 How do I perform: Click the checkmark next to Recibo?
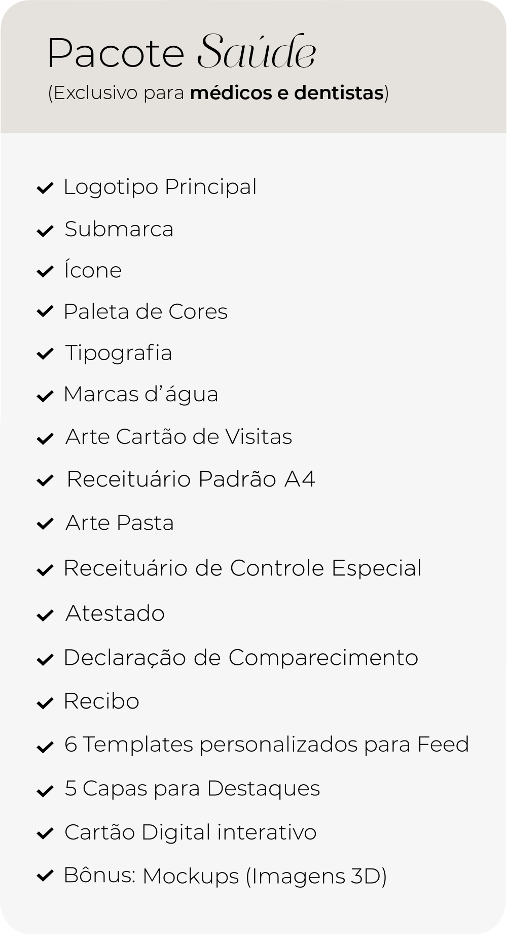(45, 703)
